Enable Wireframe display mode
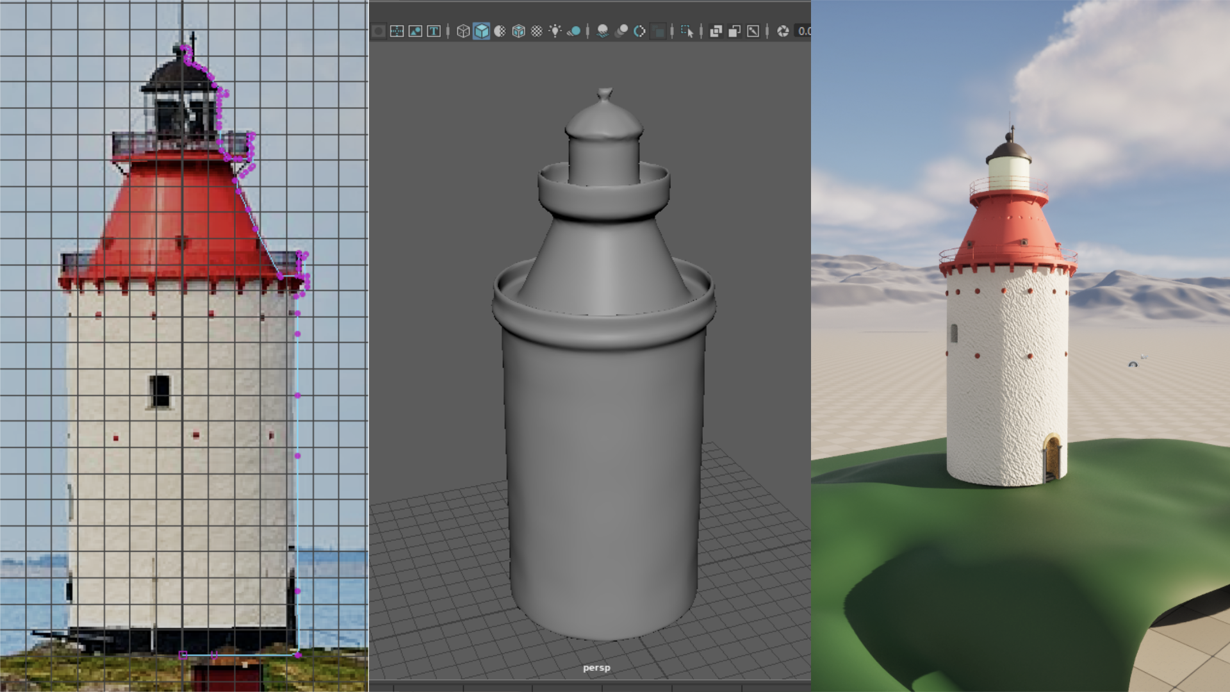The height and width of the screenshot is (692, 1230). (x=463, y=31)
